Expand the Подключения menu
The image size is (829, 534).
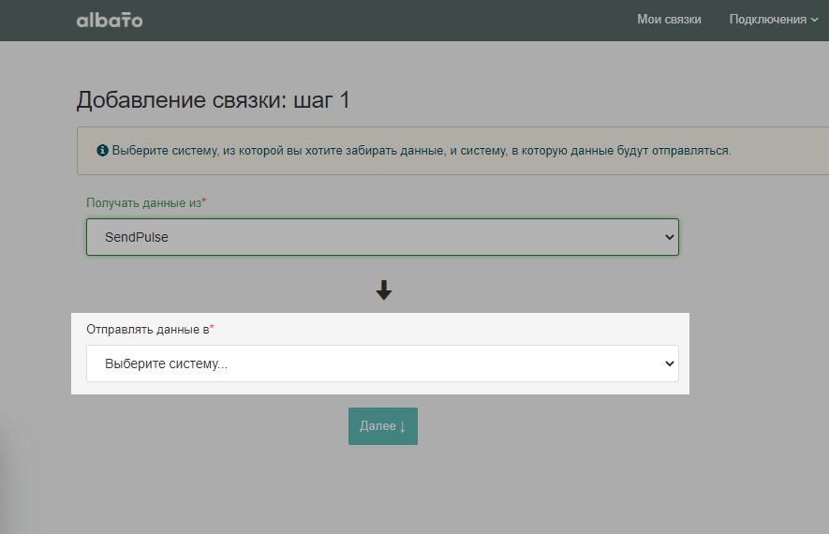tap(774, 20)
